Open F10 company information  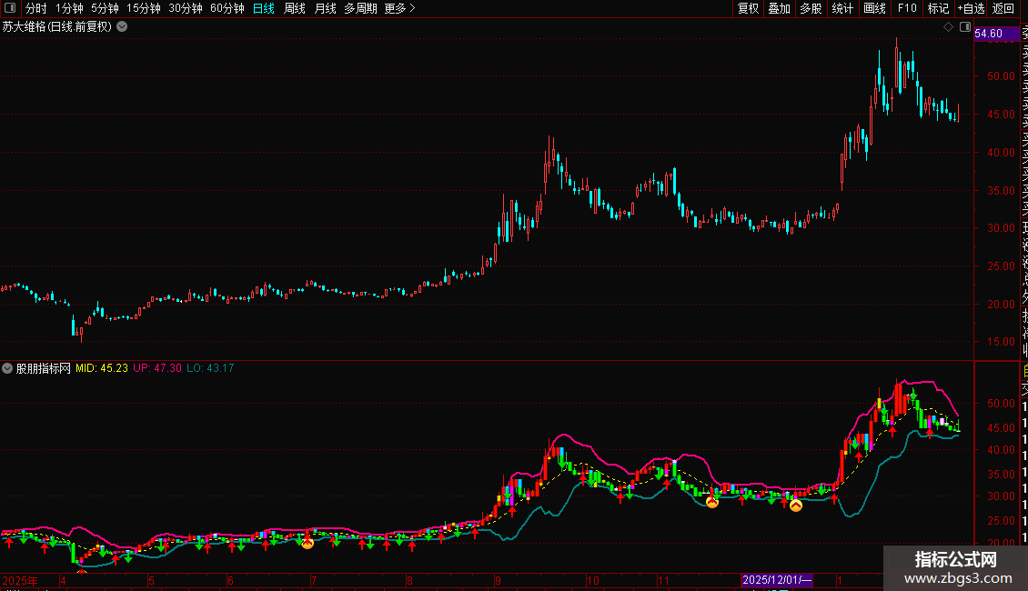point(907,8)
